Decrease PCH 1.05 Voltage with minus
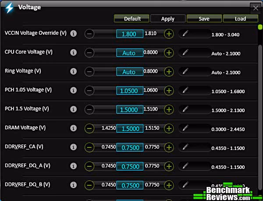The width and height of the screenshot is (263, 201). tap(89, 91)
